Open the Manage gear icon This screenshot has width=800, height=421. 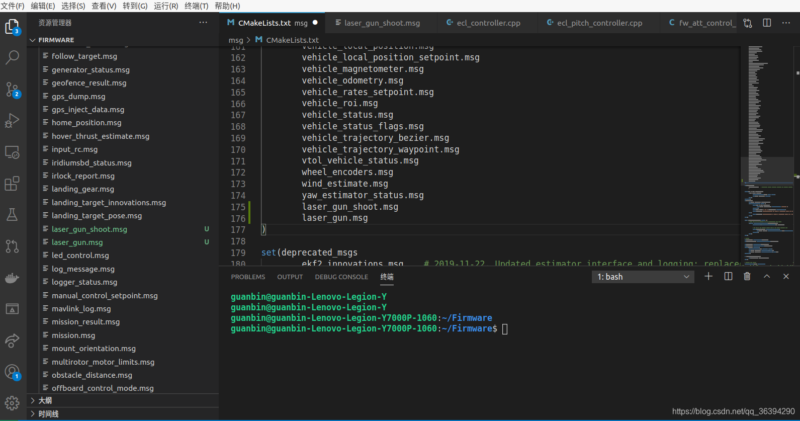coord(12,403)
